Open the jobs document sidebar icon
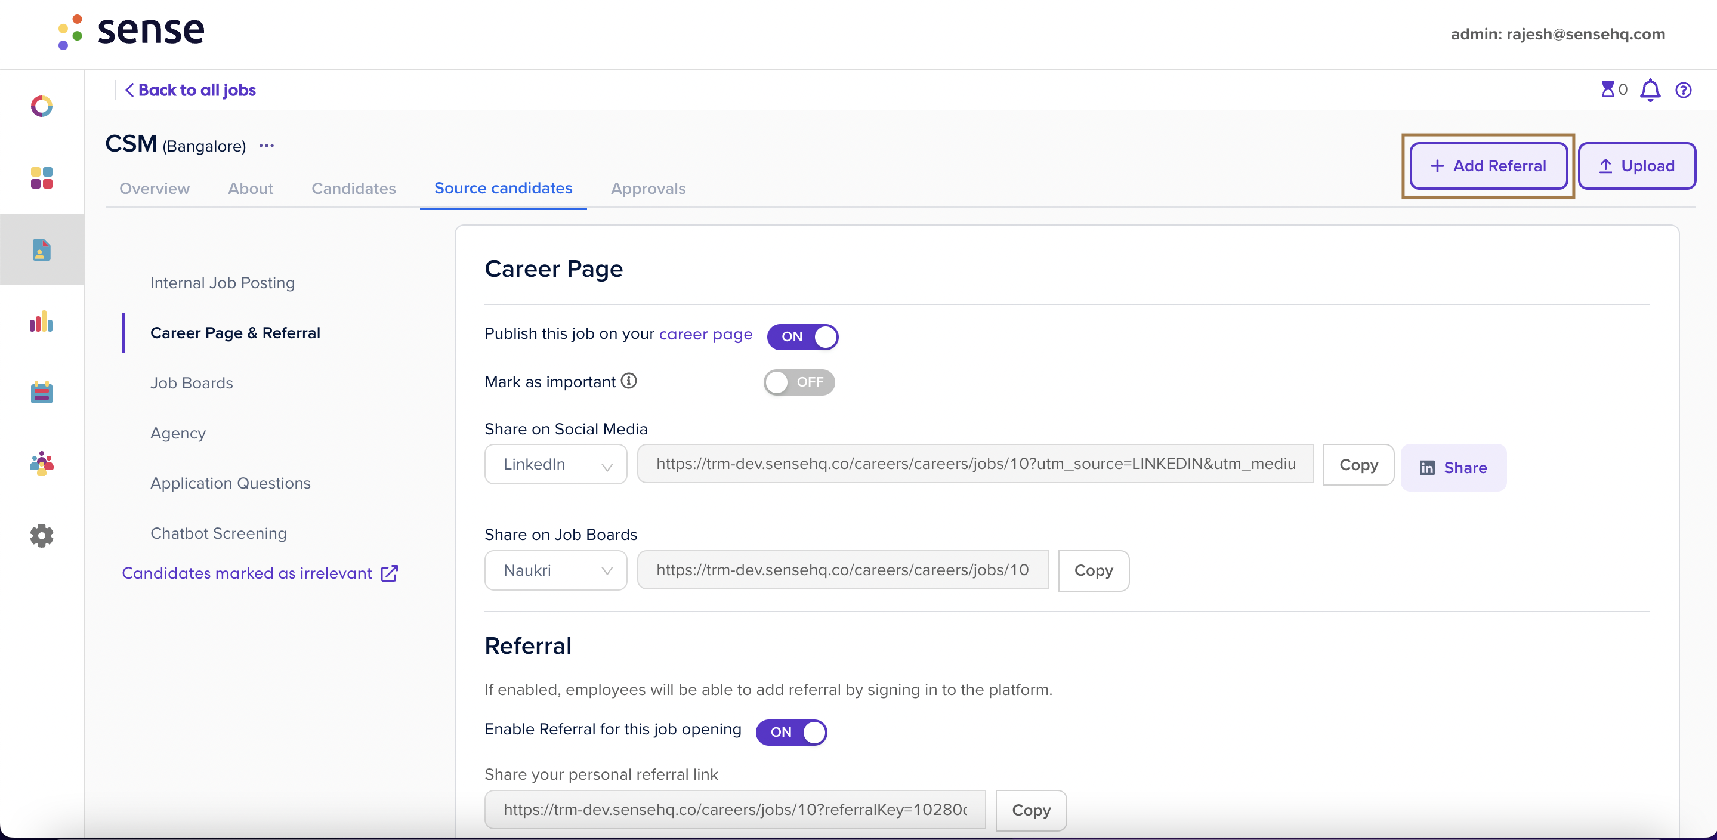The image size is (1717, 840). [41, 250]
